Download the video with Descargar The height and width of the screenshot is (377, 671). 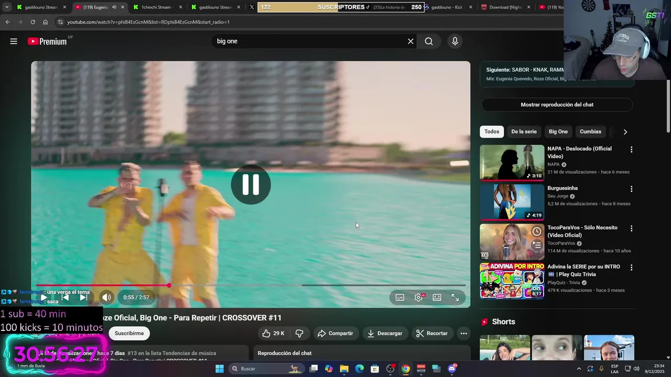385,333
